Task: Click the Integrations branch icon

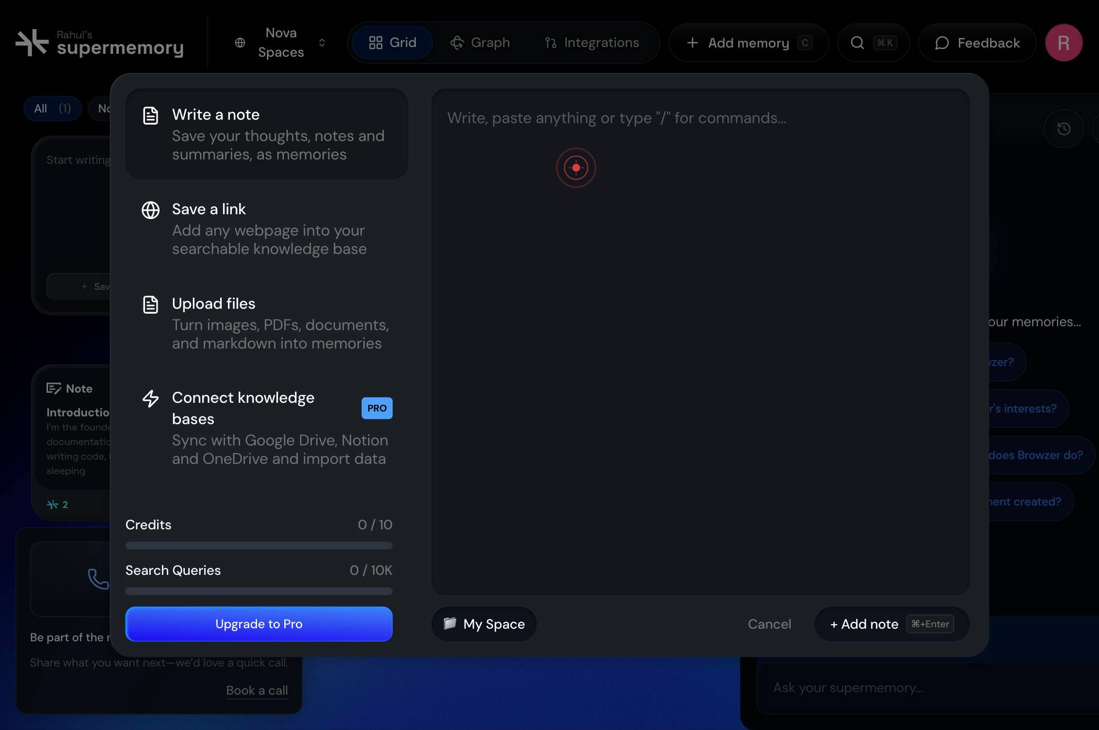Action: point(550,43)
